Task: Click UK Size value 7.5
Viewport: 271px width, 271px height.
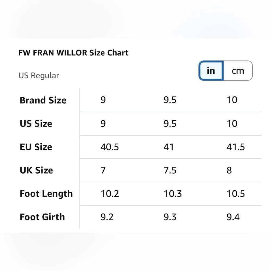Action: [170, 170]
